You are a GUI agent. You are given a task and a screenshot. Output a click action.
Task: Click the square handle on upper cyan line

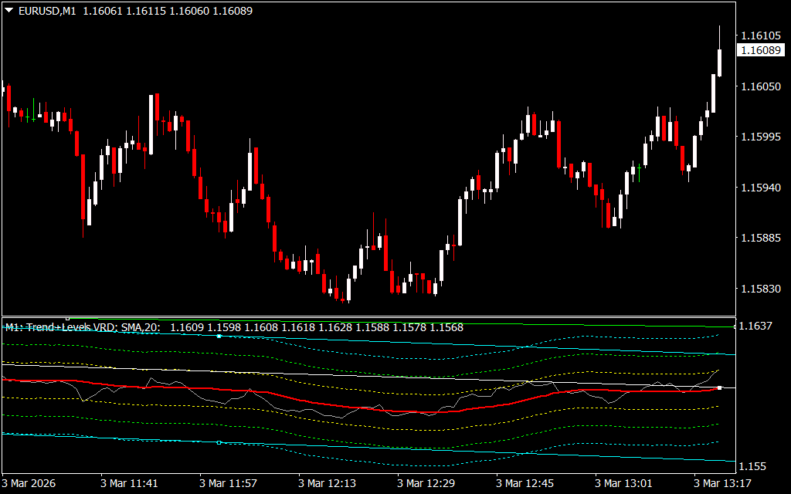[x=219, y=337]
